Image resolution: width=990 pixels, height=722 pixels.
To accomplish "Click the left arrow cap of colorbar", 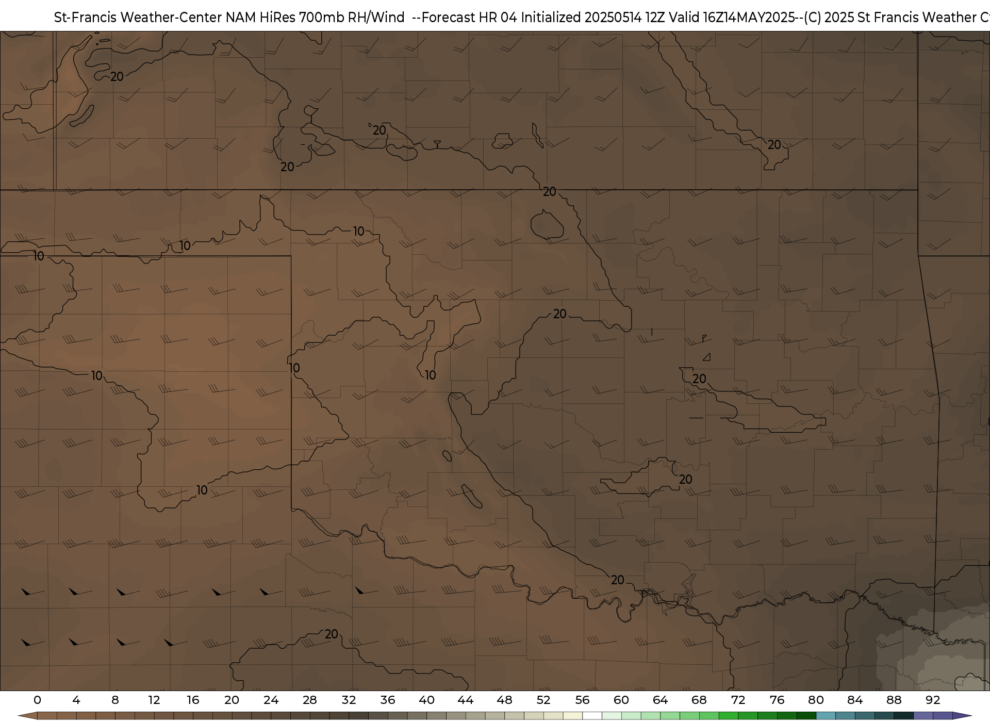I will (27, 716).
